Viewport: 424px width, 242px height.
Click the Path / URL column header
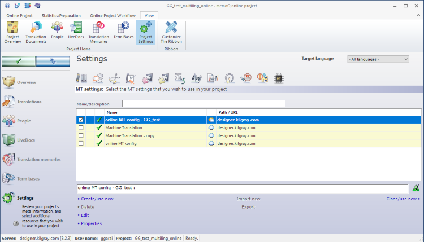(x=318, y=112)
